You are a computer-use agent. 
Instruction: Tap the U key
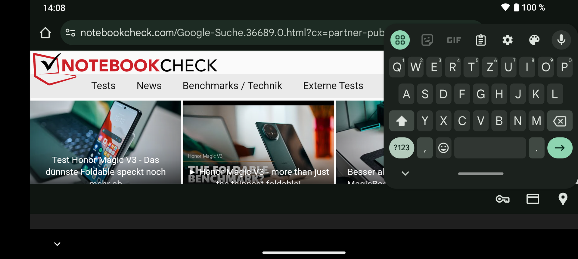pyautogui.click(x=508, y=67)
